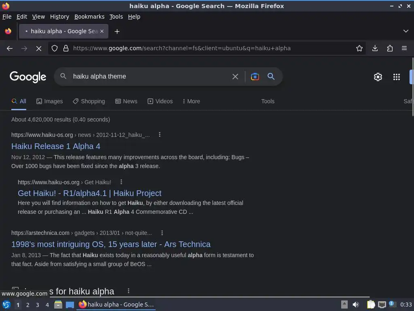Open Firefox View pinned icon

pos(8,31)
